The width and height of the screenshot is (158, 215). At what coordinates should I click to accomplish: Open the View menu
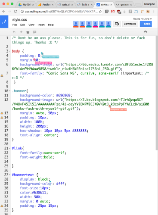tap(31, 25)
